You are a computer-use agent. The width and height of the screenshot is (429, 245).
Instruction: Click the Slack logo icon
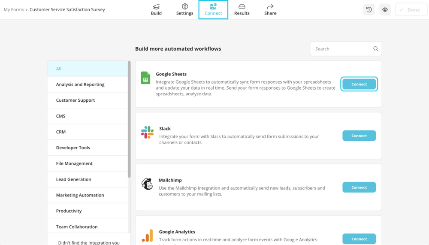click(x=147, y=132)
